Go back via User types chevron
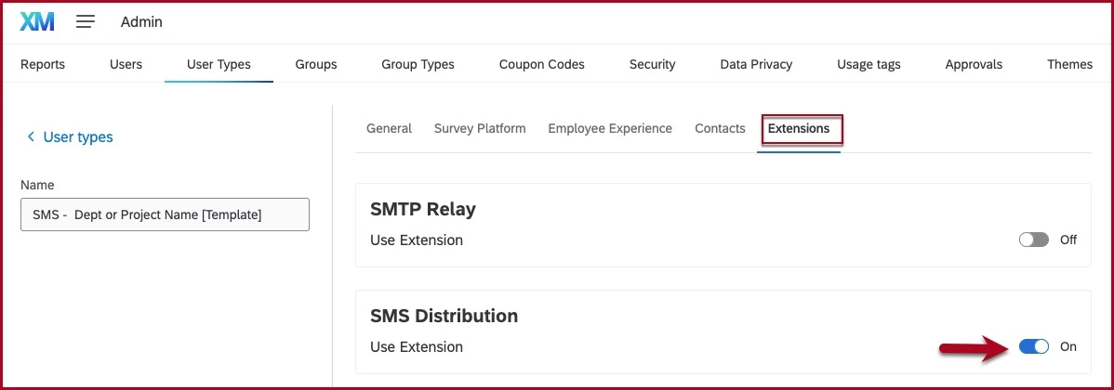This screenshot has height=390, width=1114. (x=31, y=136)
